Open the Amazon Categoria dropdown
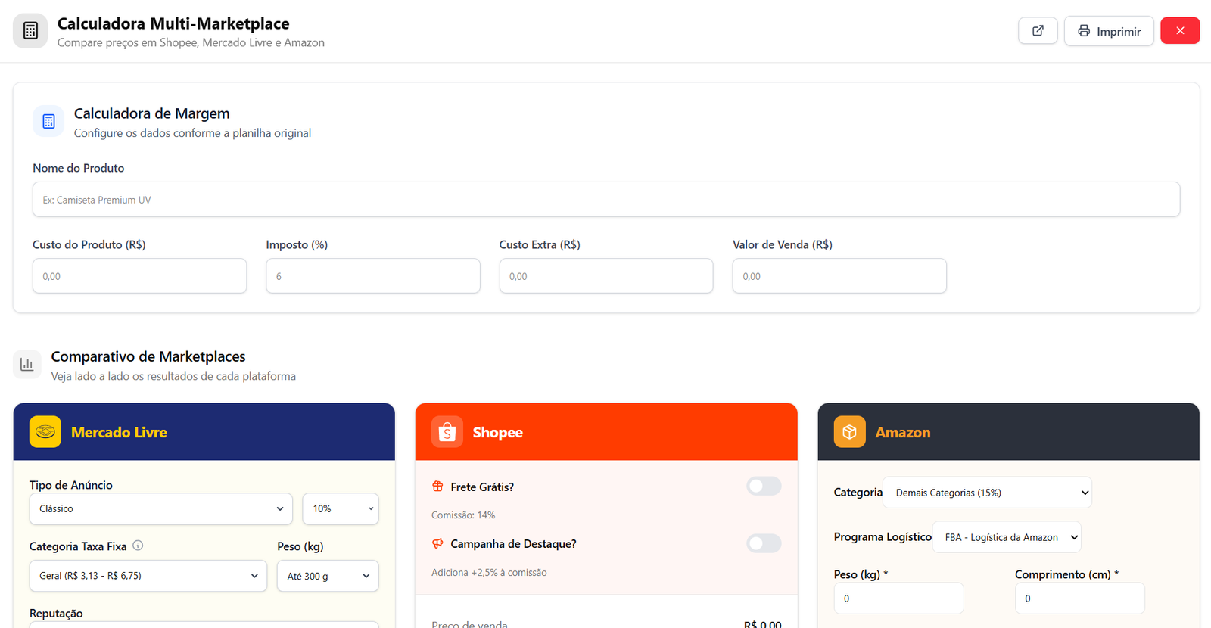The height and width of the screenshot is (628, 1211). [987, 493]
